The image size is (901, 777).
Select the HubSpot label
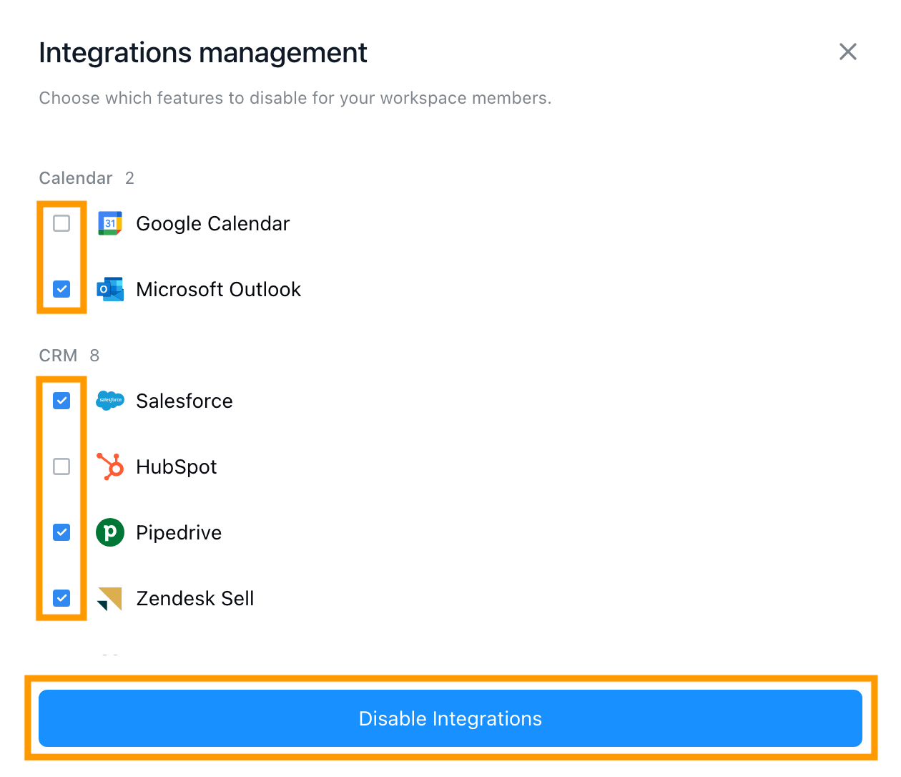pos(177,467)
